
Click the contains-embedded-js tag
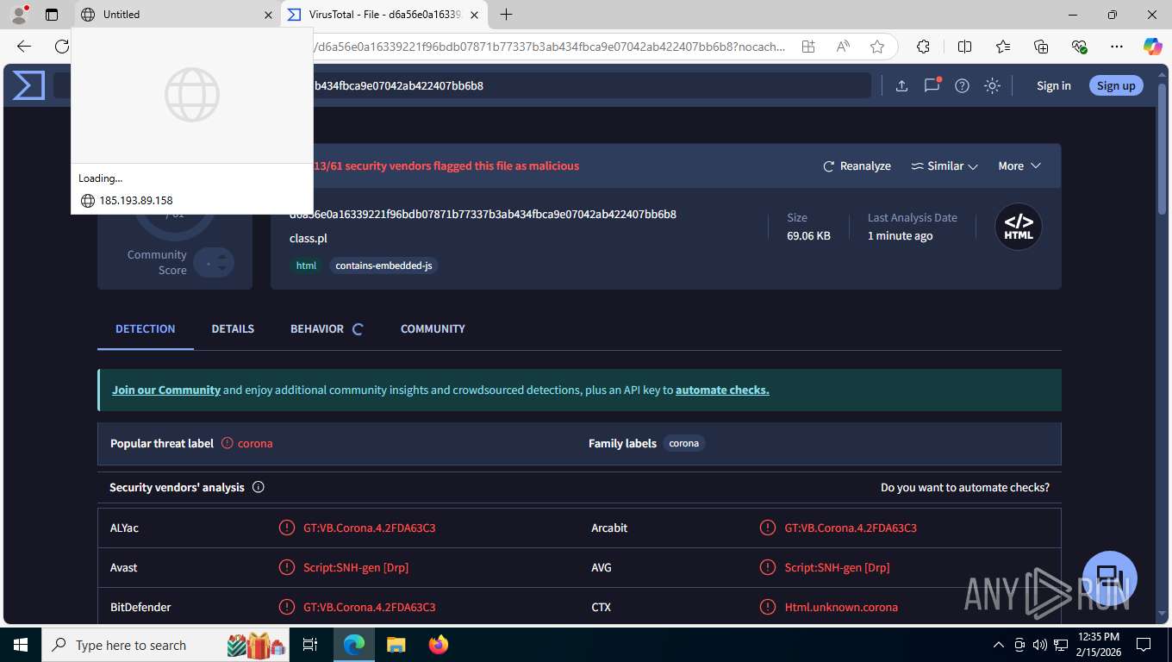pos(383,265)
